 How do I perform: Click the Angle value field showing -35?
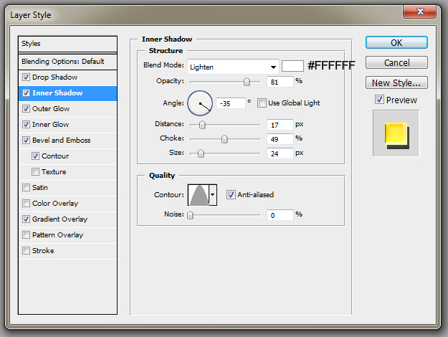231,103
